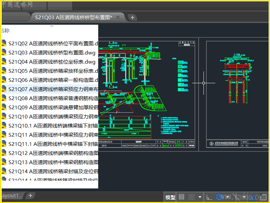Click the sort chevron above 名称 column
Image resolution: width=270 pixels, height=203 pixels.
pyautogui.click(x=52, y=26)
